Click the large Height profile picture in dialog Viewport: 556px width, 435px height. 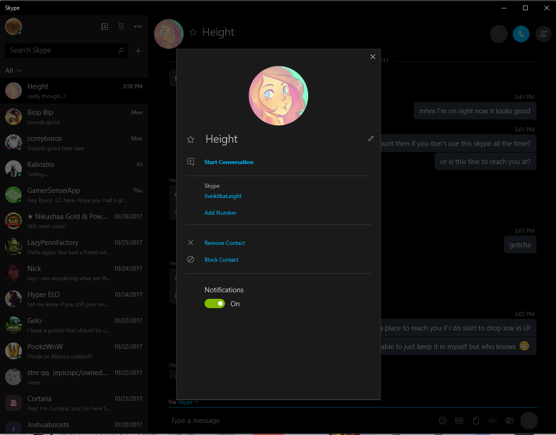click(278, 96)
